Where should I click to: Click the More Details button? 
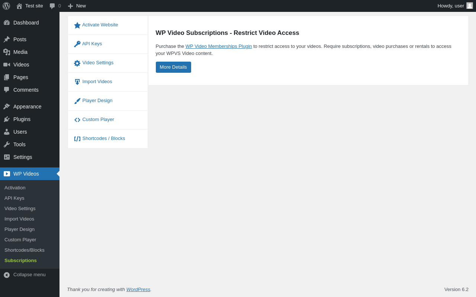173,67
